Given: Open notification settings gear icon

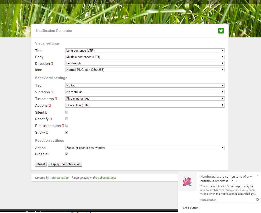Looking at the screenshot, I should [x=258, y=199].
